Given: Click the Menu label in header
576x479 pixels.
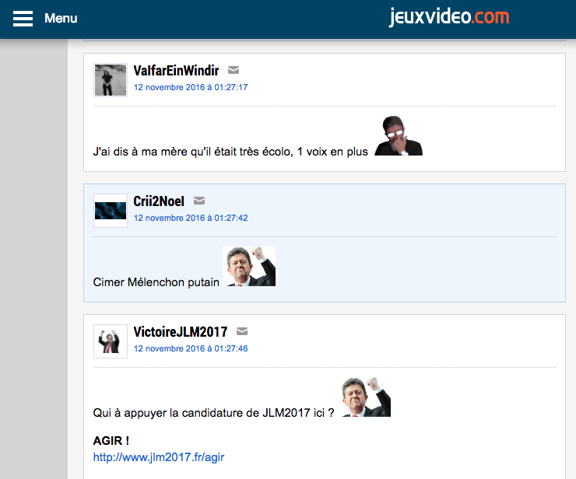Looking at the screenshot, I should [x=61, y=19].
